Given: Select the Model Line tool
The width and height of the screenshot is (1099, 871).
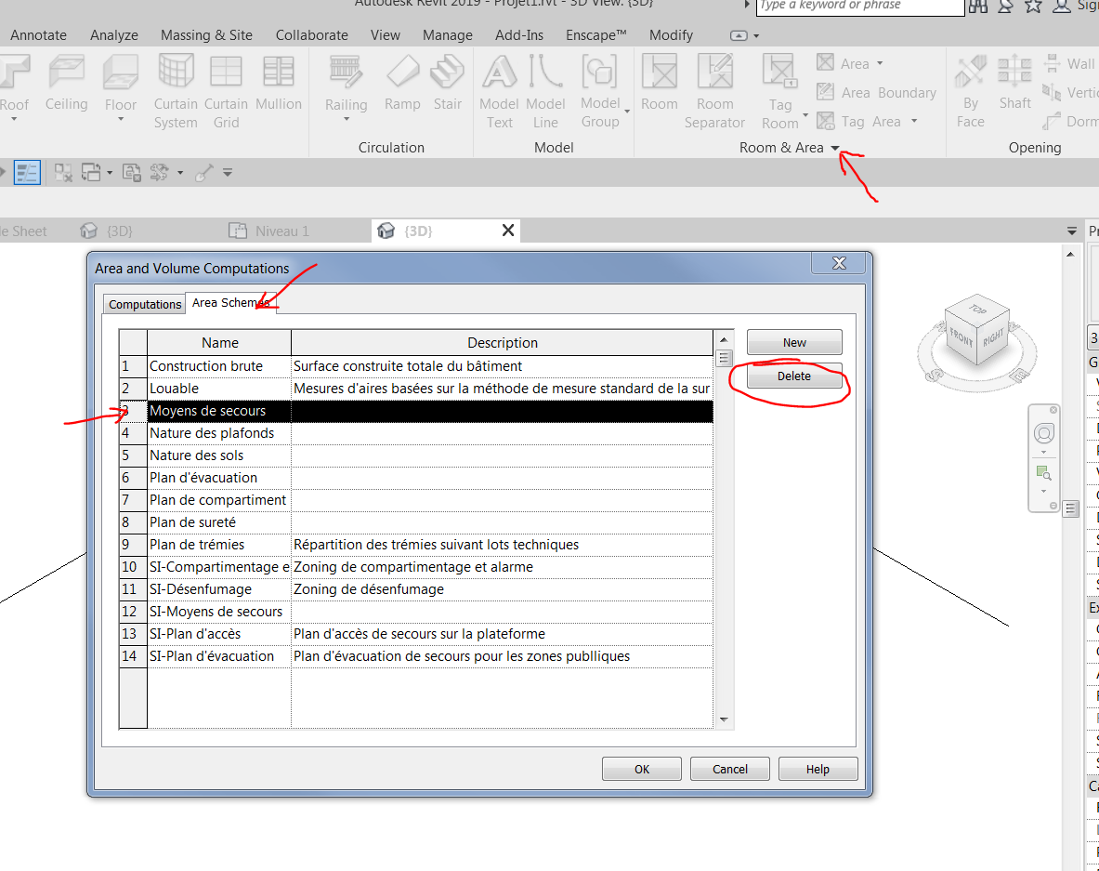Looking at the screenshot, I should [x=545, y=91].
